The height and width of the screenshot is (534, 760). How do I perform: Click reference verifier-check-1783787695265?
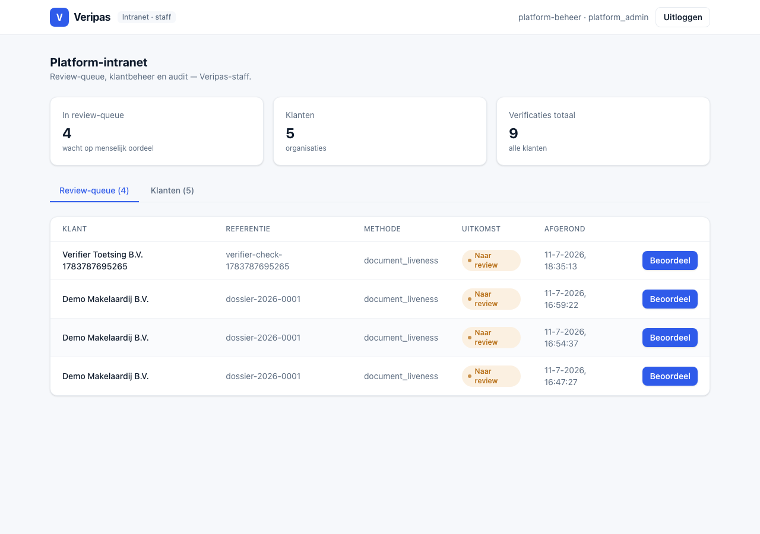pyautogui.click(x=258, y=260)
